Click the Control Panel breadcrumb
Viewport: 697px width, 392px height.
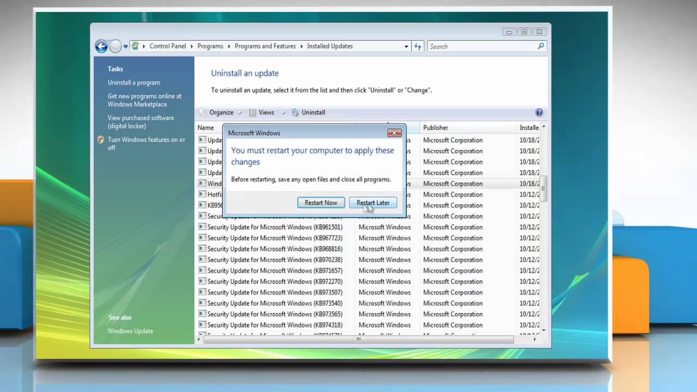click(x=168, y=46)
